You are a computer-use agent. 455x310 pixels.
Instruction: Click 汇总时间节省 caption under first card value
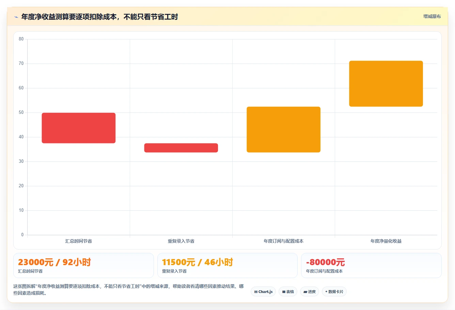(30, 271)
